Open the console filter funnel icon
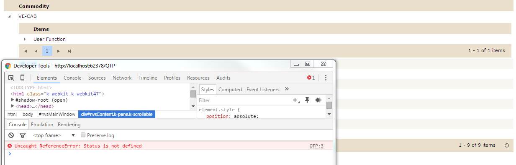516x165 pixels. pos(23,135)
